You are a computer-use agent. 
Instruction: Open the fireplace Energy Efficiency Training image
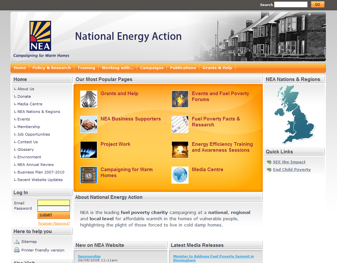[180, 150]
